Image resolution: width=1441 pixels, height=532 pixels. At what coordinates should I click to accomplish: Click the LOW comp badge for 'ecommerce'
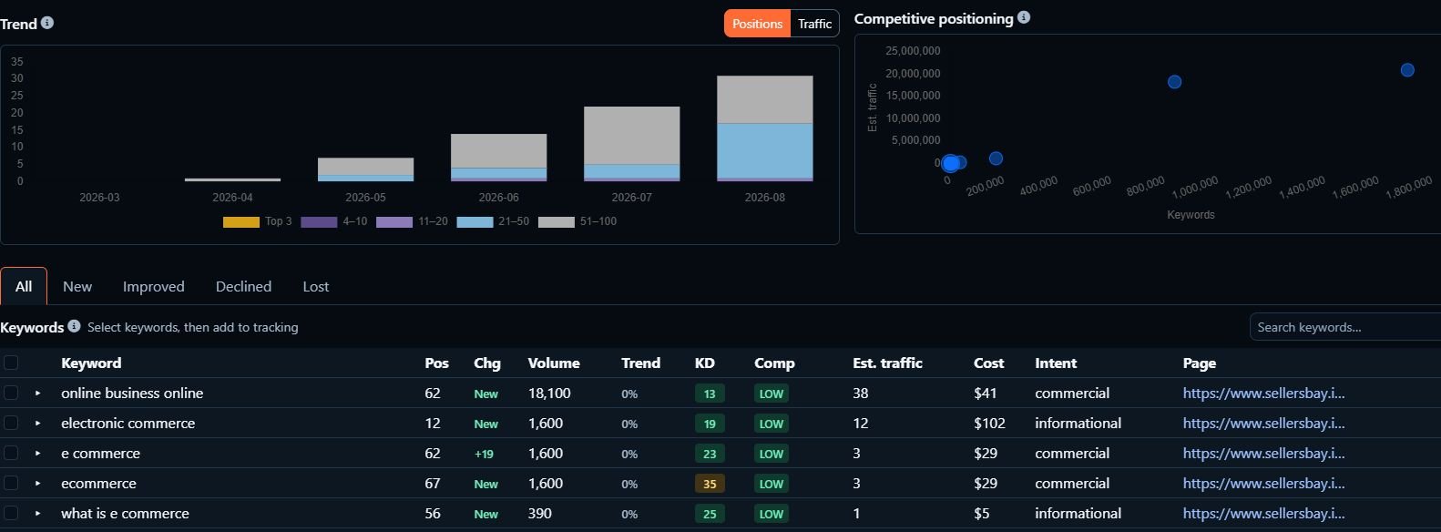pos(771,484)
